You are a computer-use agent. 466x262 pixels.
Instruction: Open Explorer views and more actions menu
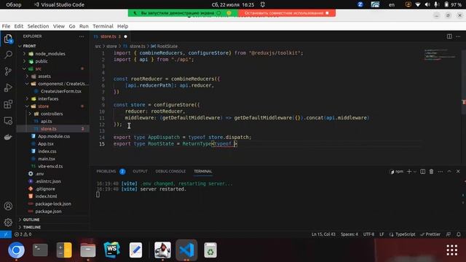pyautogui.click(x=82, y=36)
